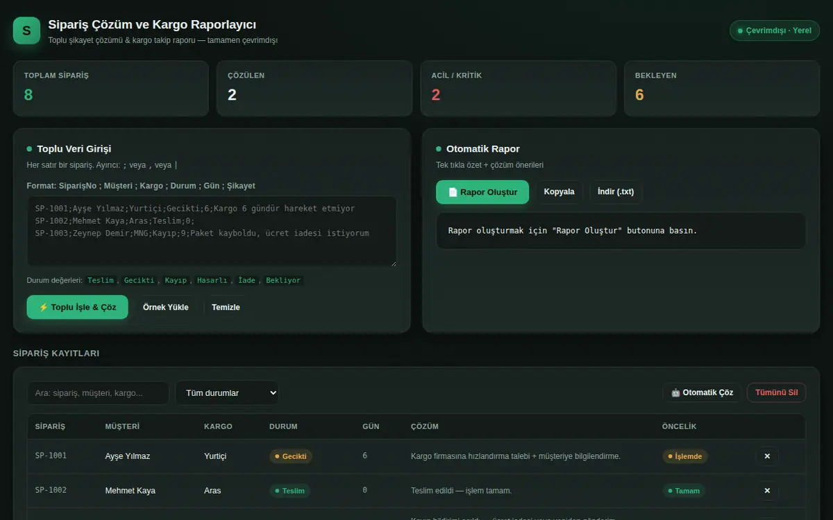Click the SİPARİŞ column header

tap(50, 426)
